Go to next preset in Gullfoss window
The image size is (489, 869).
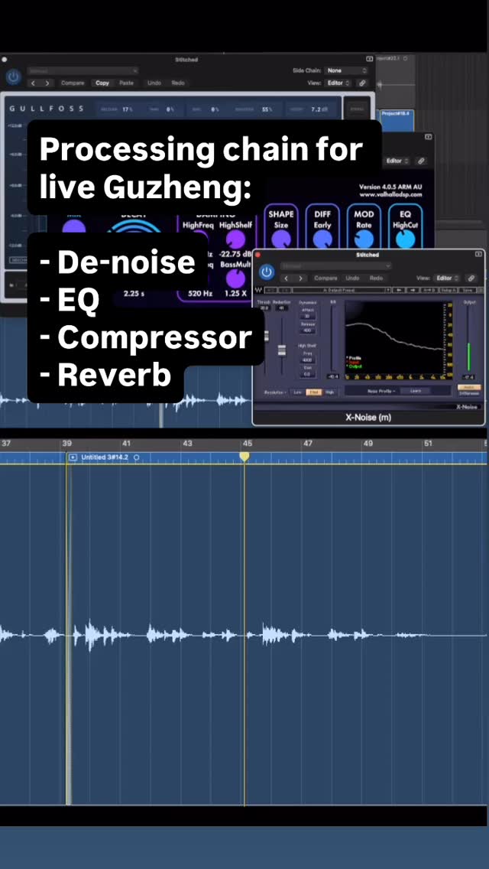tap(47, 83)
